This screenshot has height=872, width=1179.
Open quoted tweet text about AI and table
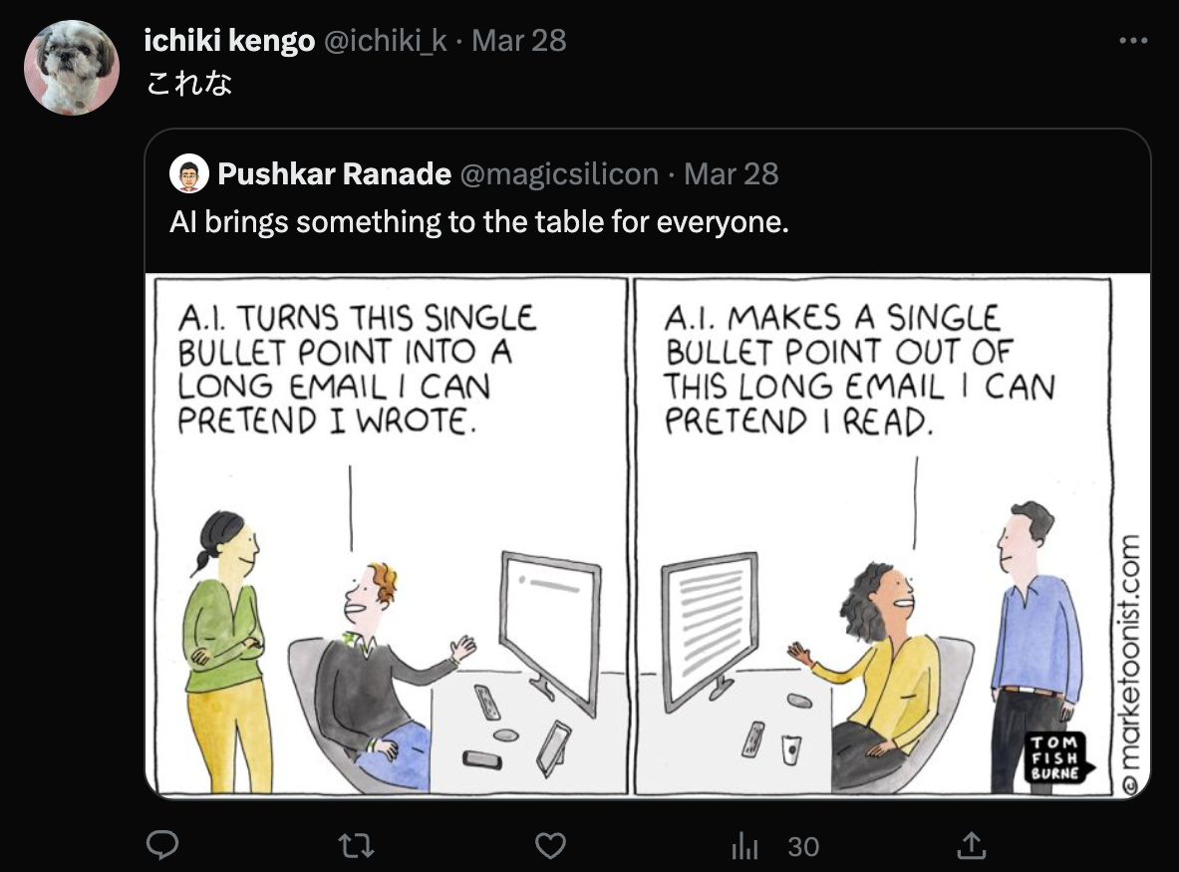pyautogui.click(x=479, y=222)
